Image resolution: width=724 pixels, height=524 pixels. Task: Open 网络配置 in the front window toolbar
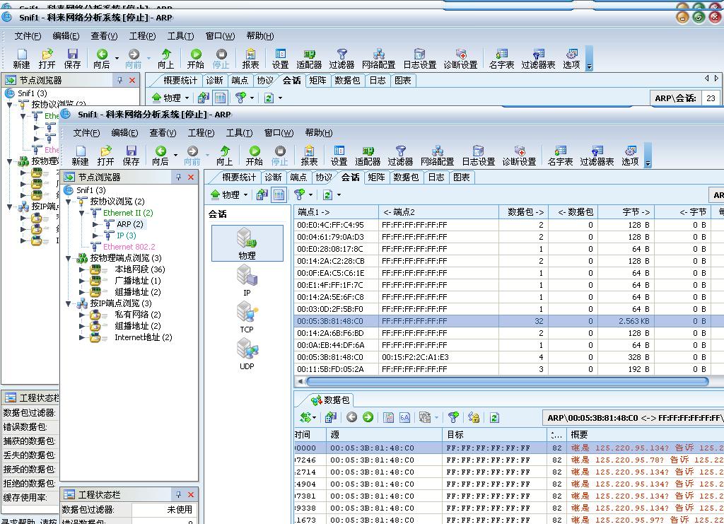pyautogui.click(x=437, y=156)
